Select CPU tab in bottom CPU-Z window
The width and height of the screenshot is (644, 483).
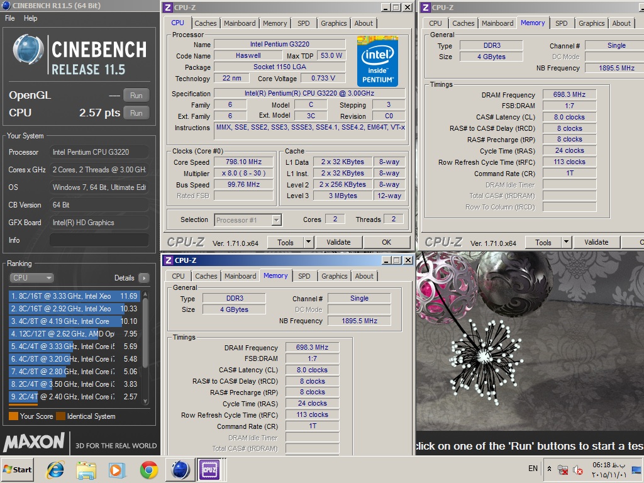(x=178, y=277)
